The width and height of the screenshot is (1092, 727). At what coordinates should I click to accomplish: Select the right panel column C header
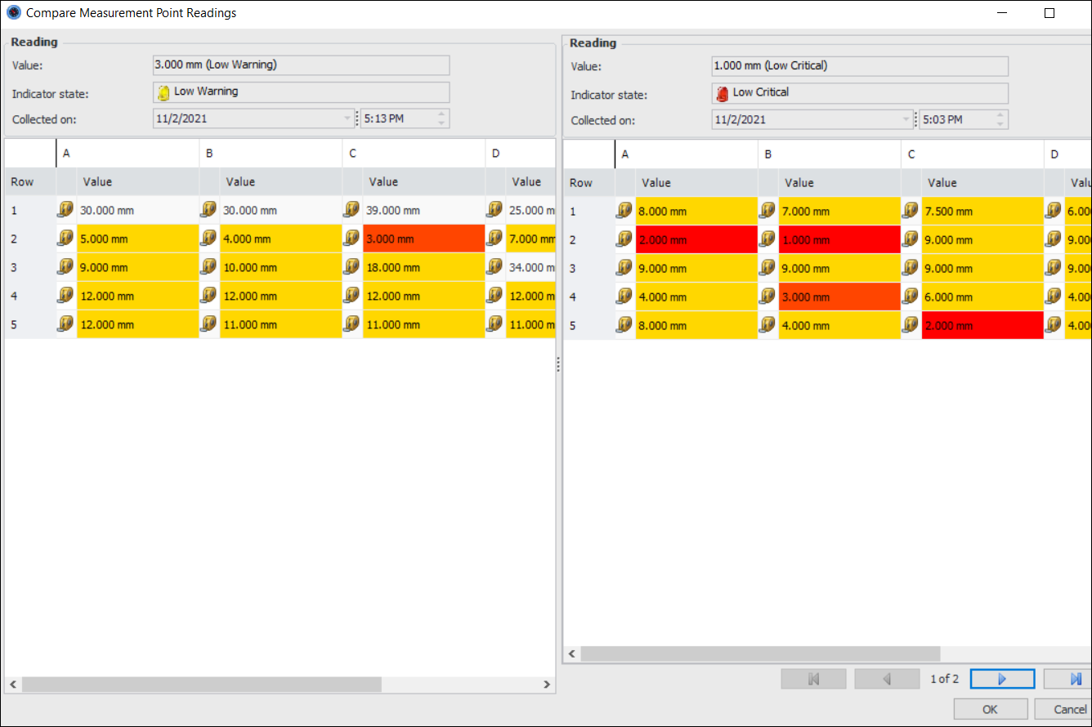[971, 154]
